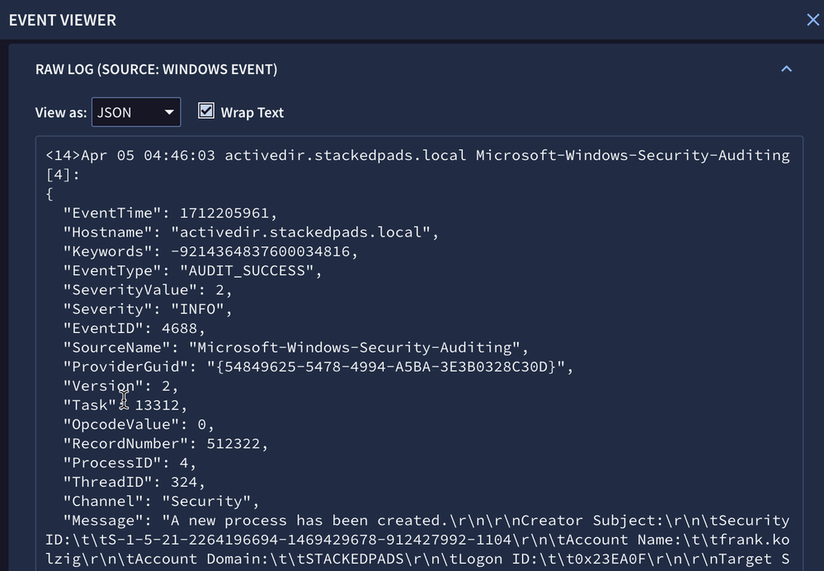824x571 pixels.
Task: Click the RecordNumber value 512322
Action: point(233,443)
